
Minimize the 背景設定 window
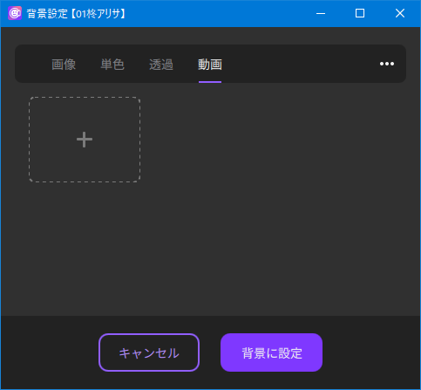321,13
